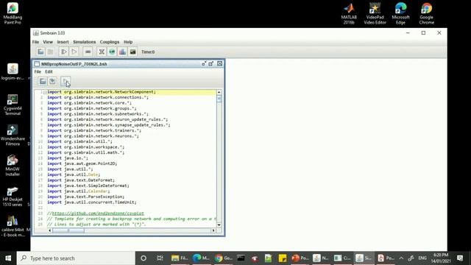Switch to File Explorer taskbar button
The height and width of the screenshot is (265, 471).
click(x=180, y=258)
